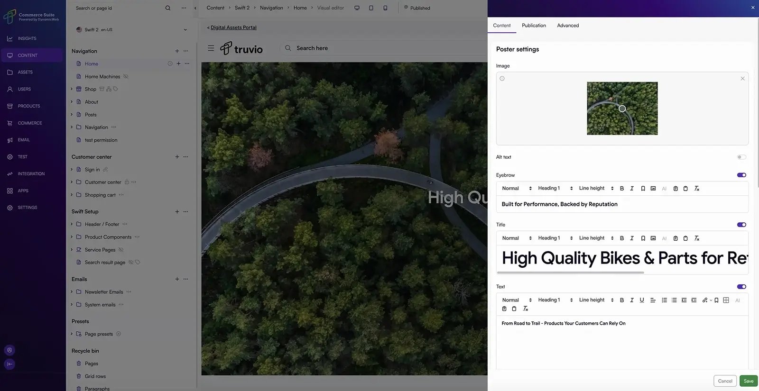Click the Save button
This screenshot has width=759, height=391.
(749, 381)
